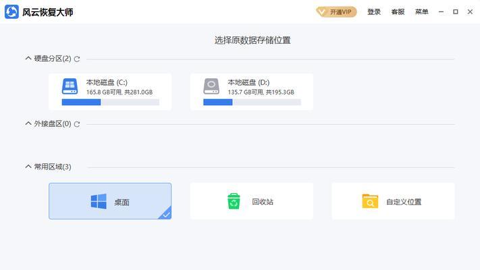
Task: Toggle the checkmark on 桌面 selection
Action: [166, 214]
